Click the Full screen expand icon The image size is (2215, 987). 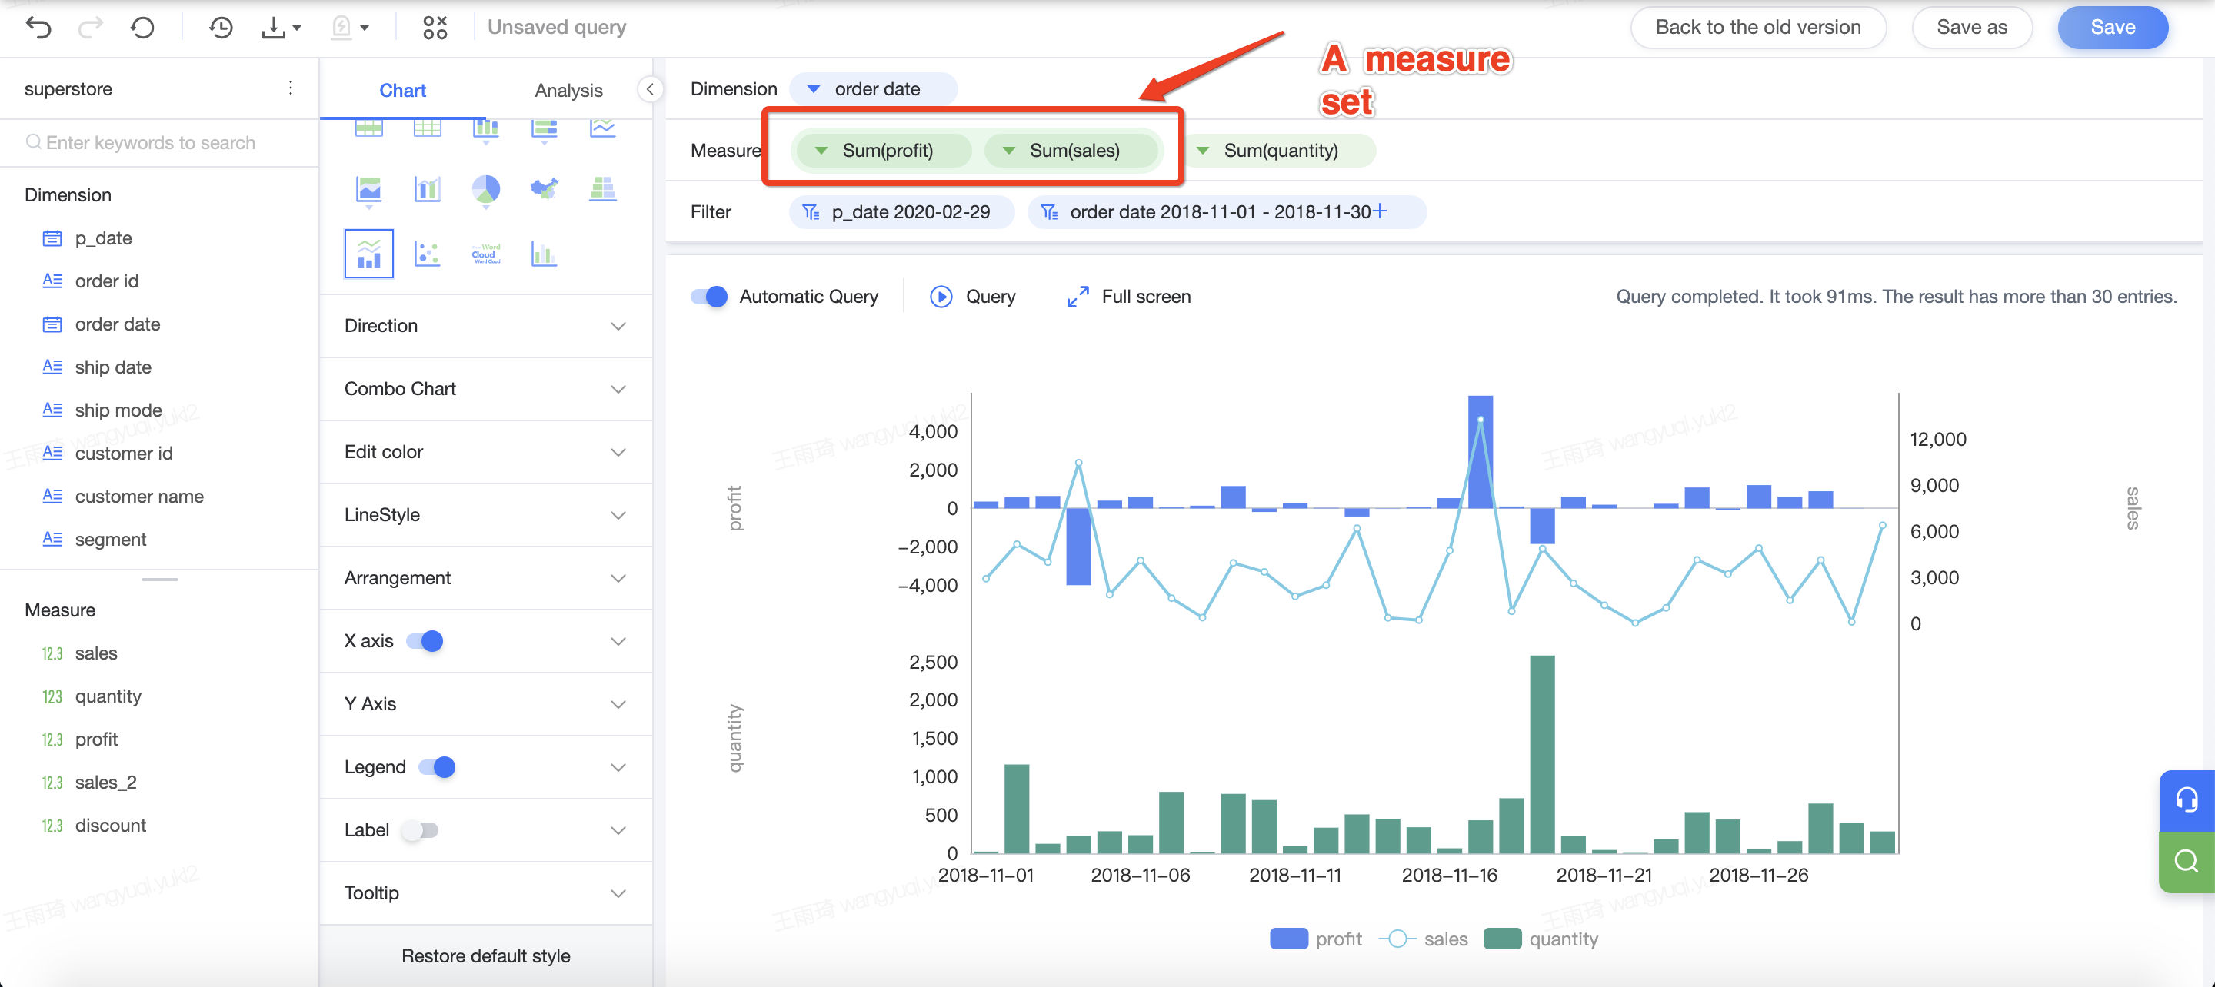point(1078,297)
